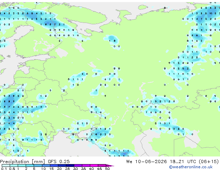Click the "15" legend scale number

click(51, 169)
